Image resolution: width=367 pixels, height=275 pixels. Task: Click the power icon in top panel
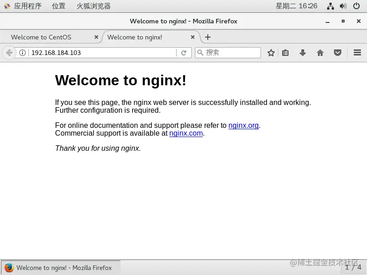(x=356, y=6)
